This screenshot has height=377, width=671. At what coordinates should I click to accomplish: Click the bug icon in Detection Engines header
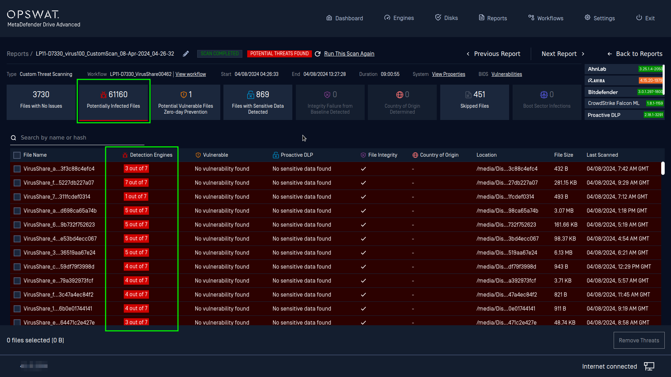pos(125,155)
